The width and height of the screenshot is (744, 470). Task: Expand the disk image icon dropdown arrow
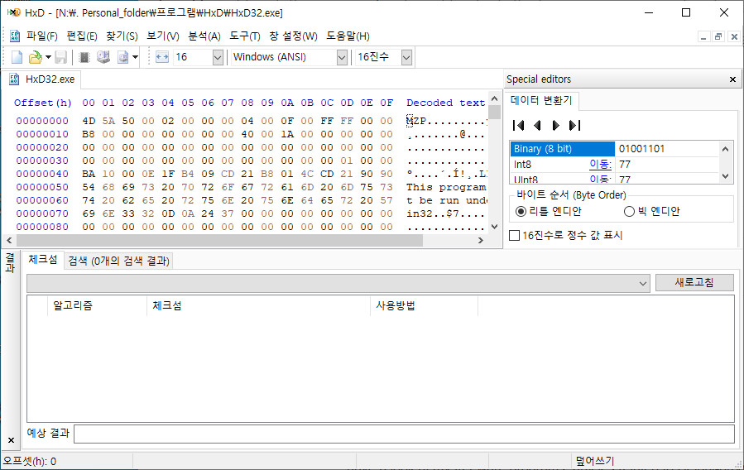point(135,57)
